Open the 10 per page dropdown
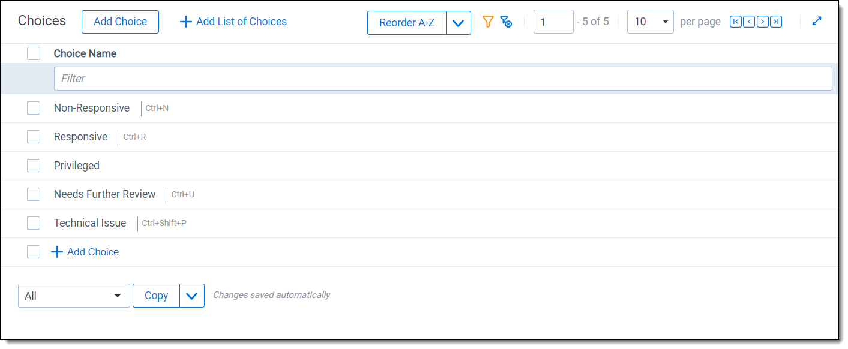The height and width of the screenshot is (349, 848). click(x=650, y=22)
